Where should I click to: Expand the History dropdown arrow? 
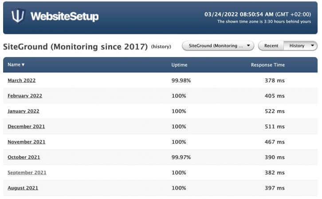[x=312, y=46]
